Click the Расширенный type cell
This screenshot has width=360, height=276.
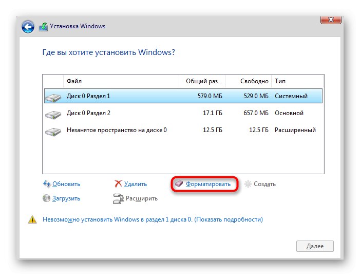pos(295,130)
